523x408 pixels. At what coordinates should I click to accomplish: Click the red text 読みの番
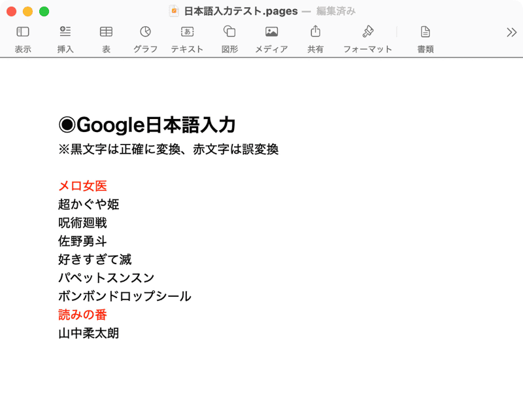coord(83,314)
